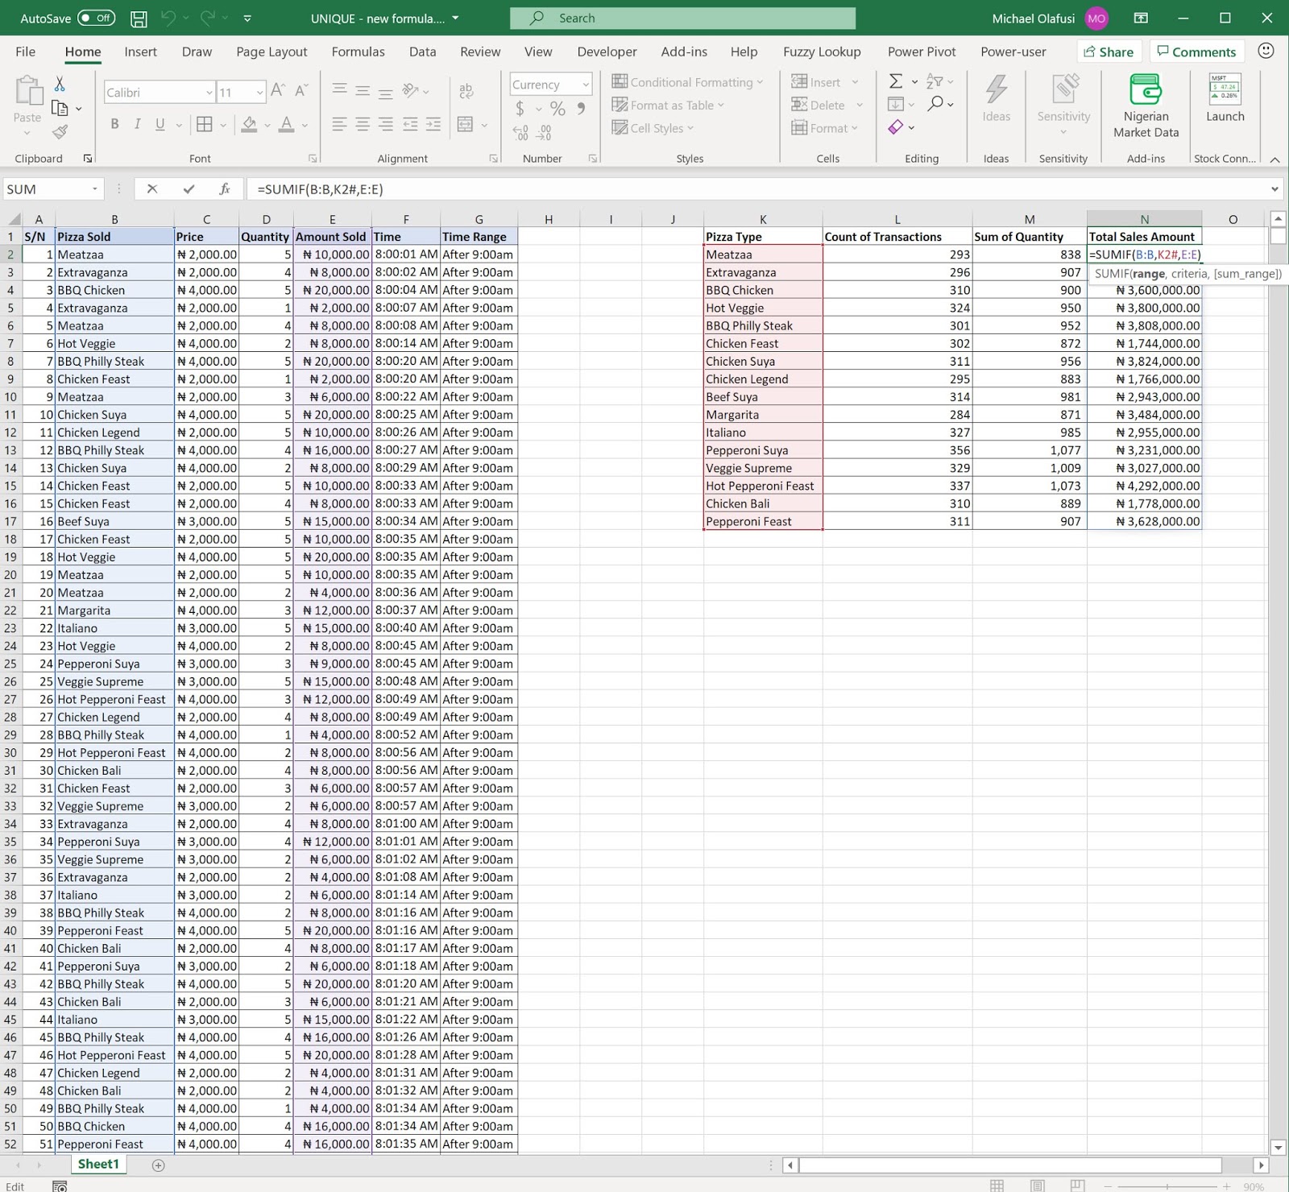Image resolution: width=1289 pixels, height=1192 pixels.
Task: Click inside the formula bar
Action: tap(564, 188)
